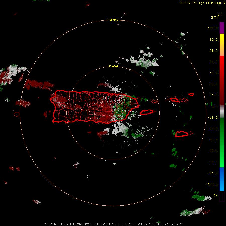Select the 45.6 velocity scale value
Viewport: 226px width, 226px height.
pos(214,73)
